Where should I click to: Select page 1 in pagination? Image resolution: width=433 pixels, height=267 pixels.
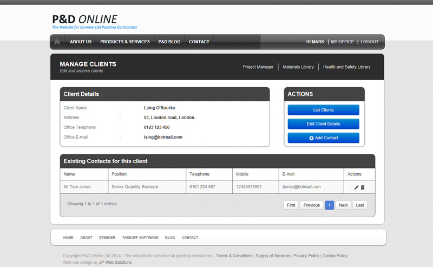click(329, 205)
